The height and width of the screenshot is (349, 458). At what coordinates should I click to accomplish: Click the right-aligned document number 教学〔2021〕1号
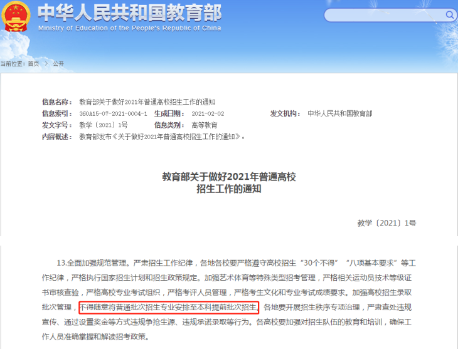pyautogui.click(x=386, y=223)
